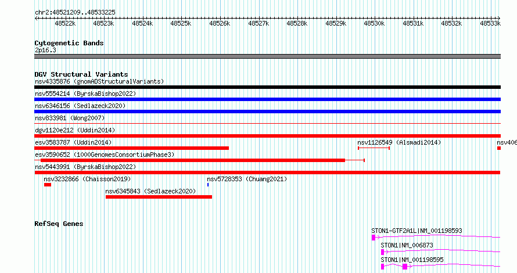517x273 pixels.
Task: Click the 48527k ruler tick label
Action: coord(258,23)
